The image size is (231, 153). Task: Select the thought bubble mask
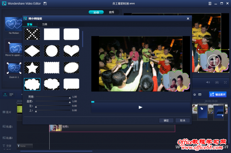point(52,84)
